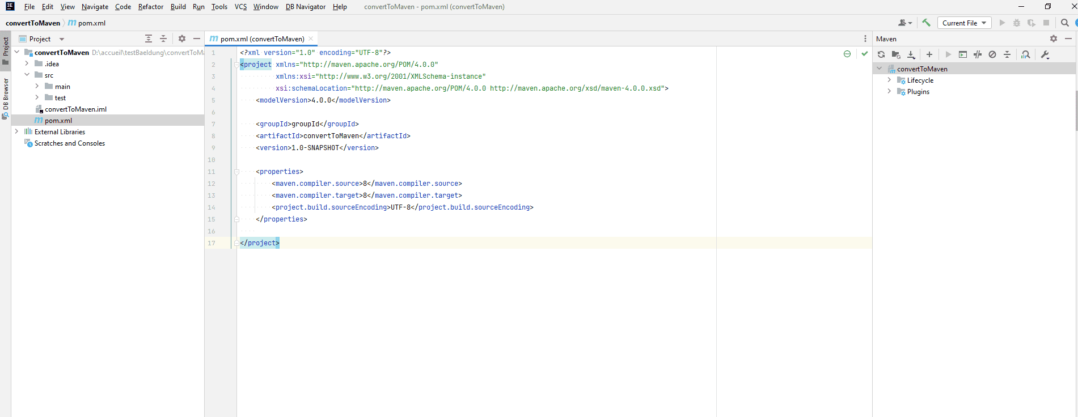This screenshot has width=1078, height=417.
Task: Open the Refactor menu
Action: point(151,7)
